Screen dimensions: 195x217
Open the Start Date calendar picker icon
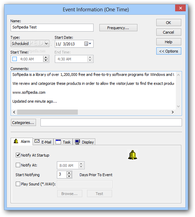click(x=88, y=44)
